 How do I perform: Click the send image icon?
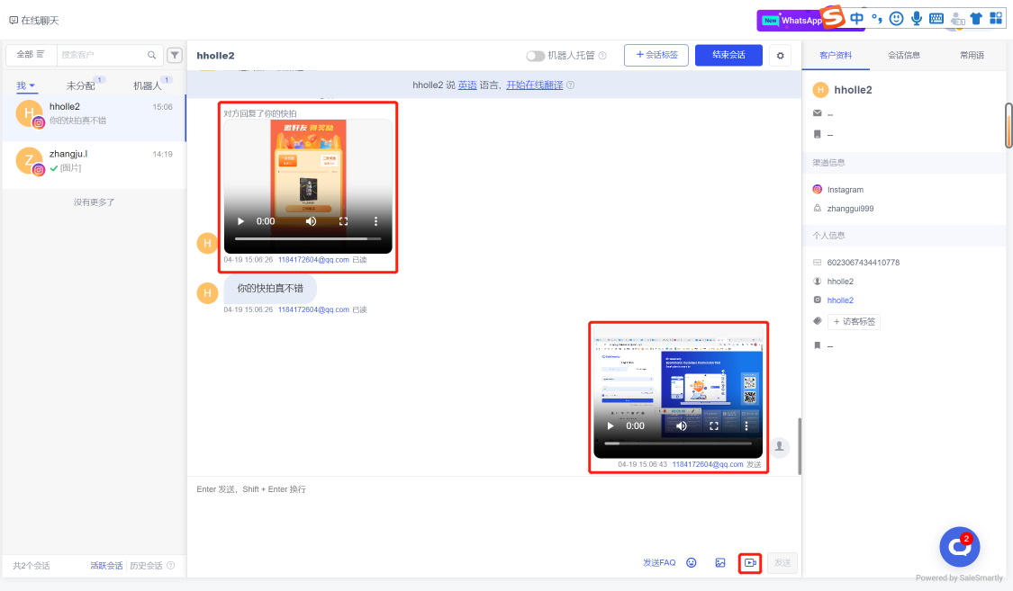[720, 562]
